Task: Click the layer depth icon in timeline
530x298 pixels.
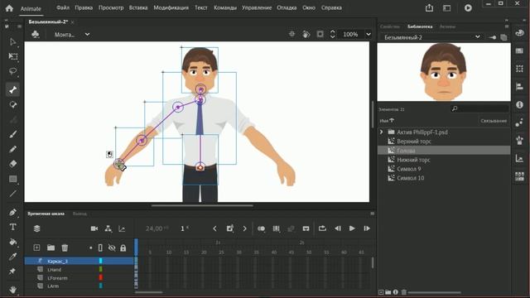Action: (x=36, y=228)
